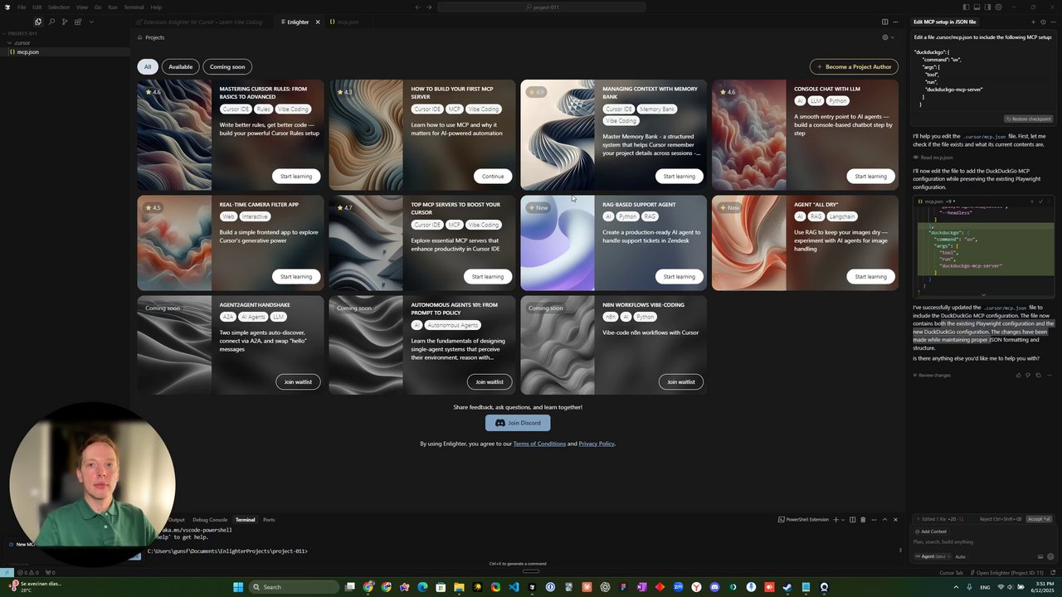The width and height of the screenshot is (1062, 597).
Task: Open the Privacy Policy link
Action: click(x=597, y=444)
